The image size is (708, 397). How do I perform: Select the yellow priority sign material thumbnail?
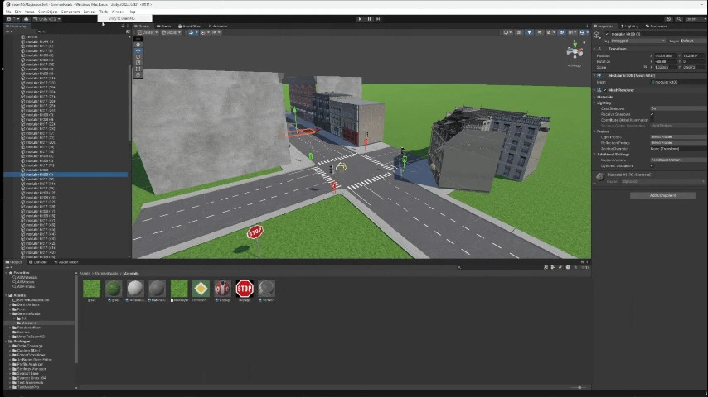[201, 289]
